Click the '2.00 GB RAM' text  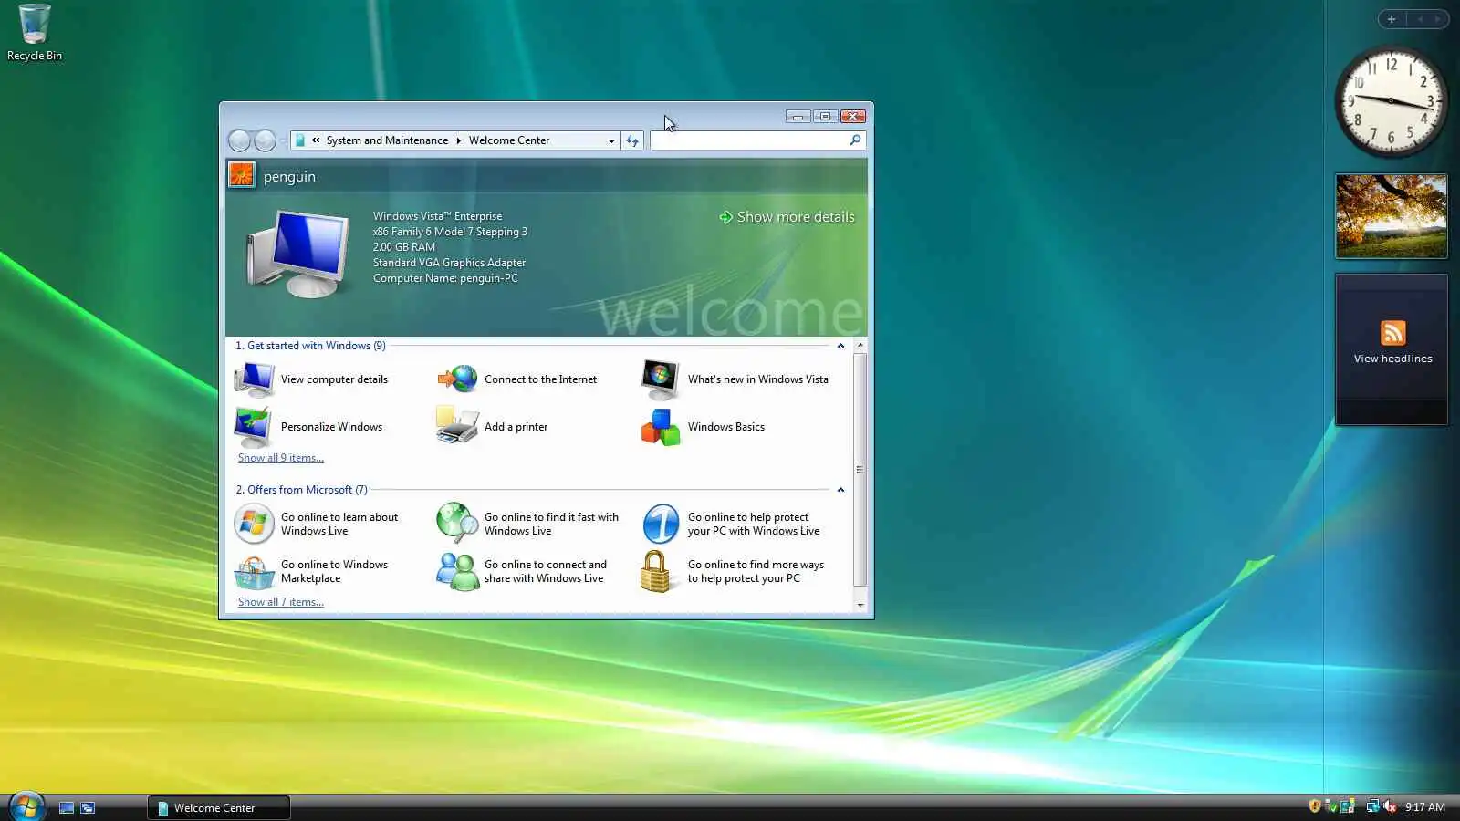tap(404, 247)
